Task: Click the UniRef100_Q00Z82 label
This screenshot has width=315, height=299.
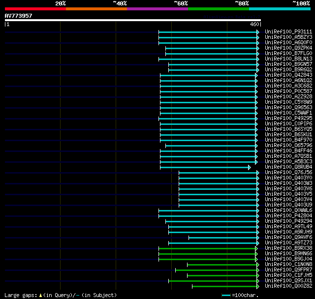Action: point(288,286)
